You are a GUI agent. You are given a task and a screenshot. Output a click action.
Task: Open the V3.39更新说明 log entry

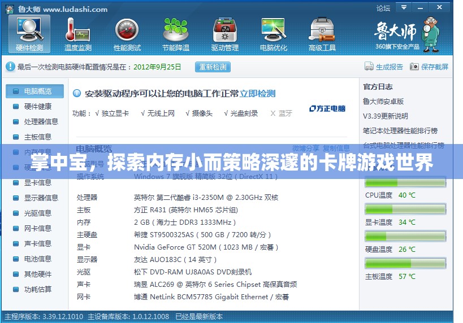386,116
